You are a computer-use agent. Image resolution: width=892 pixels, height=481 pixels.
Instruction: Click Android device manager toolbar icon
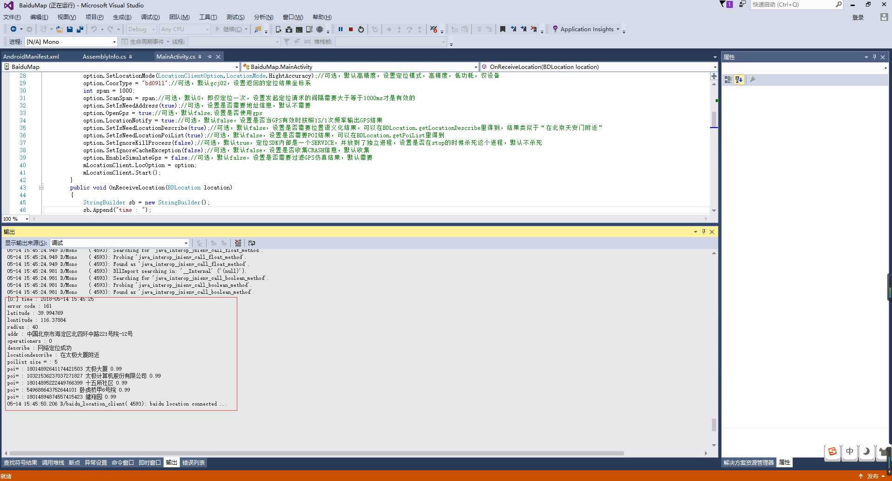coord(278,29)
